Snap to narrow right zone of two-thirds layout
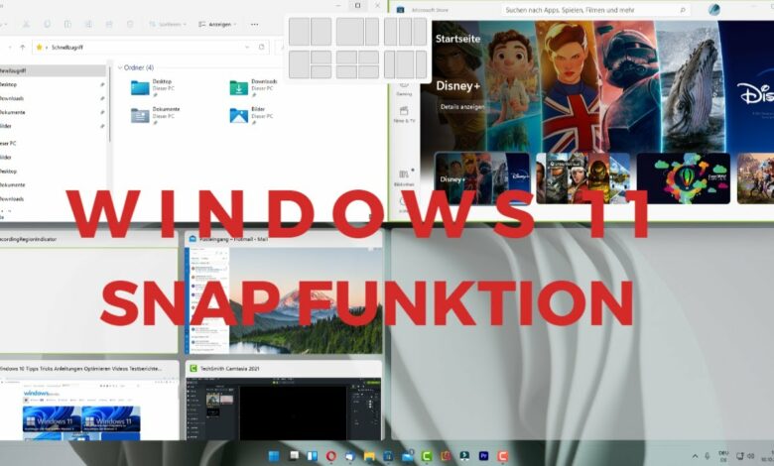Image resolution: width=774 pixels, height=466 pixels. (x=372, y=32)
